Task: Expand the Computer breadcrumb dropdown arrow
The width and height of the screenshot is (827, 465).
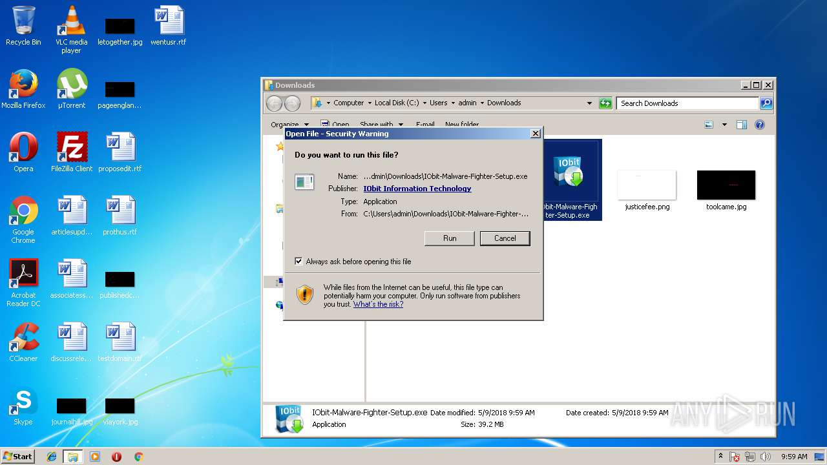Action: (370, 103)
